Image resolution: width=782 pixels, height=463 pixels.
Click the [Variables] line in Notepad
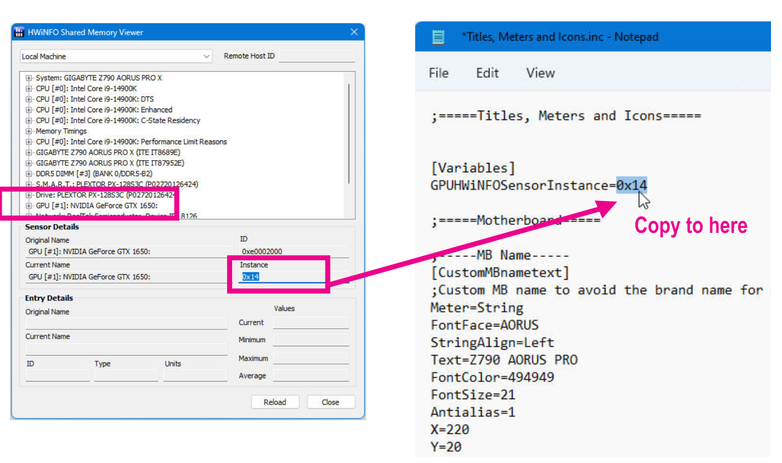tap(473, 168)
